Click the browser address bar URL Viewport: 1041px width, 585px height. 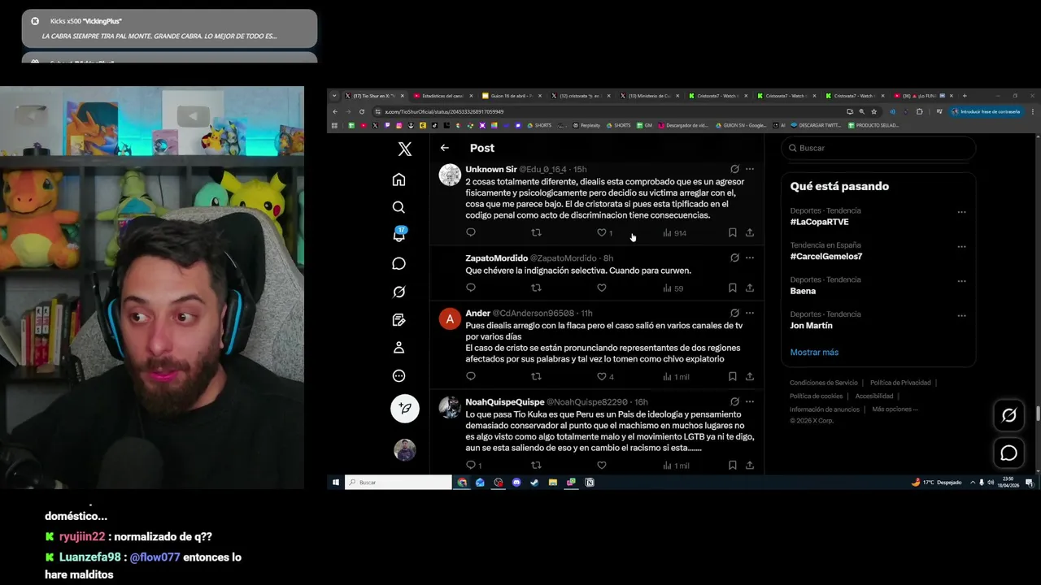click(443, 111)
